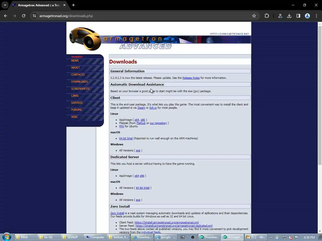Switch to the 64bit folder taskbar button
This screenshot has width=322, height=241.
(26, 237)
